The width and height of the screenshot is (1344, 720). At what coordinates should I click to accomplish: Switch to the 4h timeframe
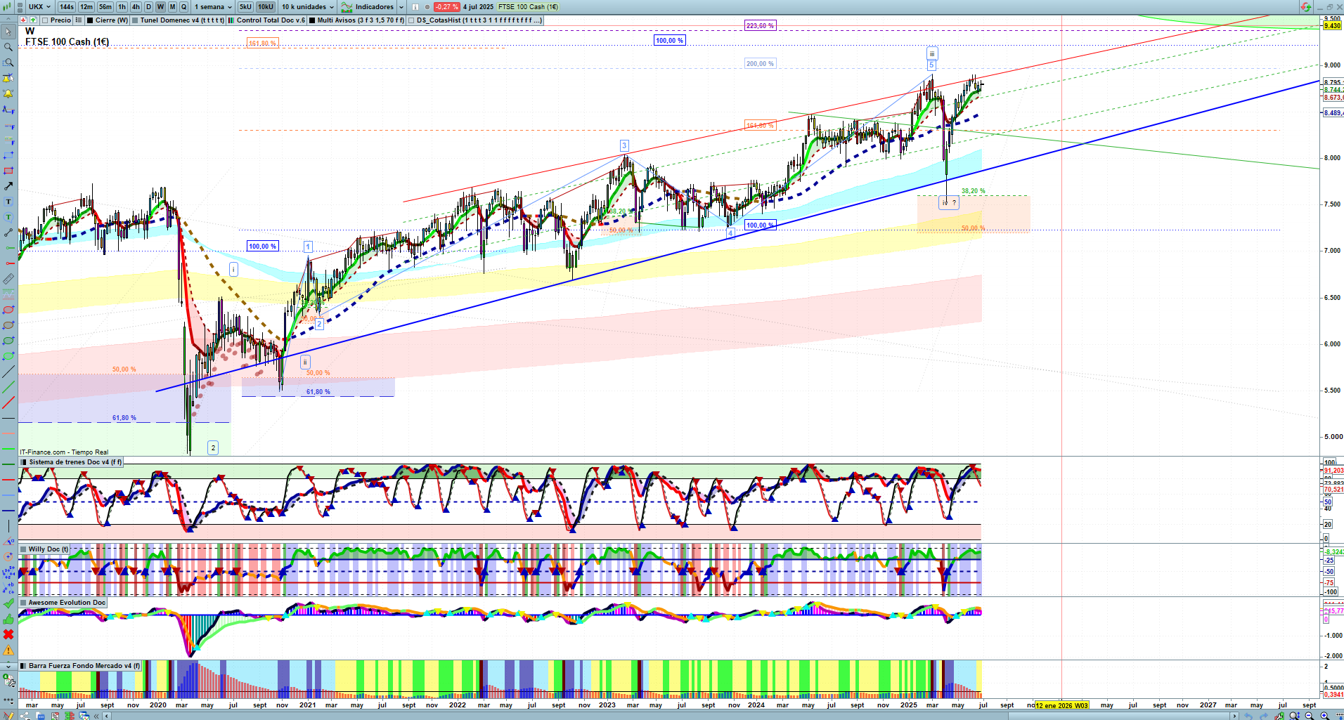(136, 7)
